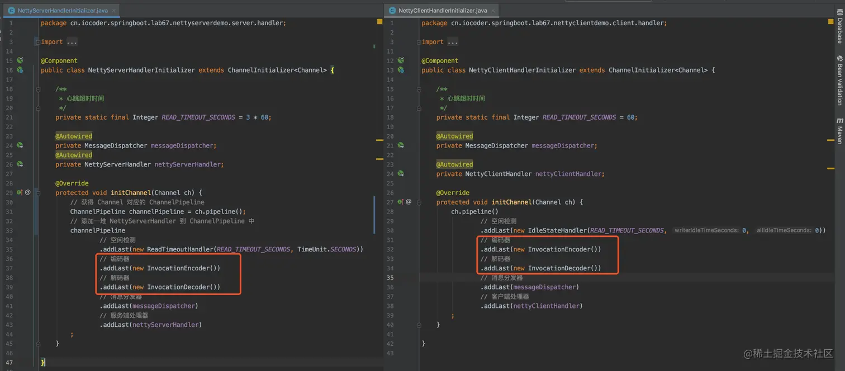Screen dimensions: 845x371
Task: Collapse Javadoc comment end marker in server file
Action: click(x=37, y=108)
